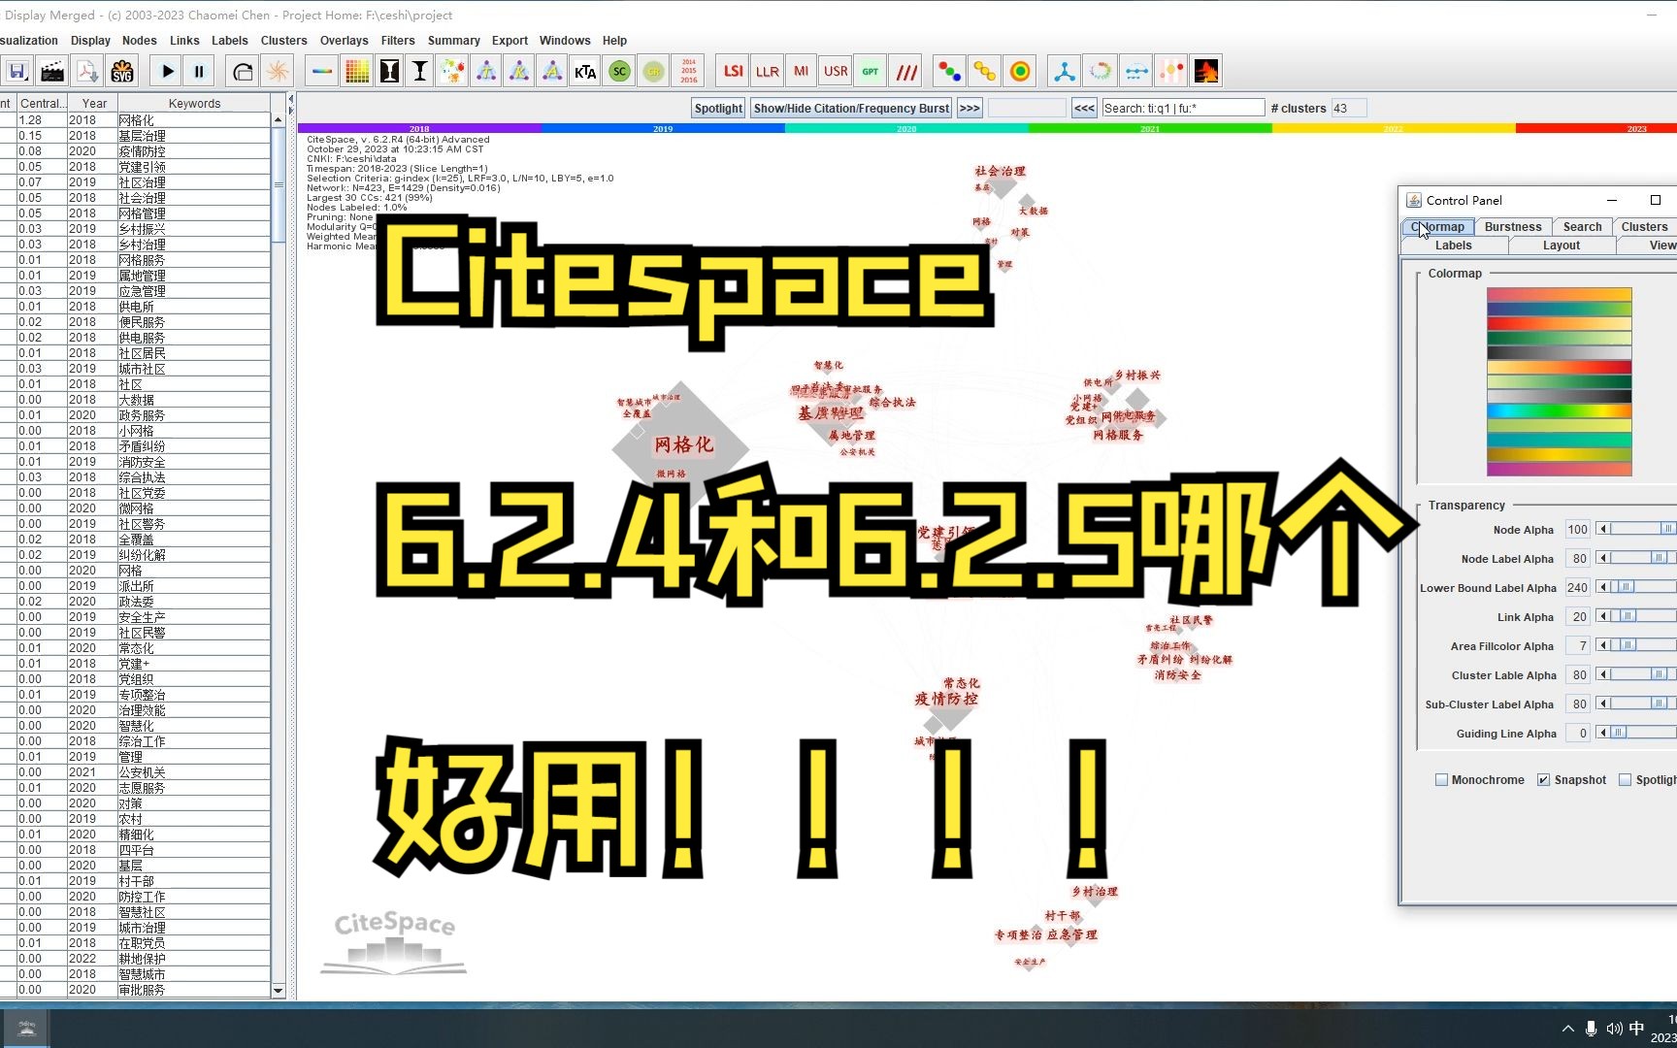
Task: Click the Pause button in toolbar
Action: click(x=199, y=71)
